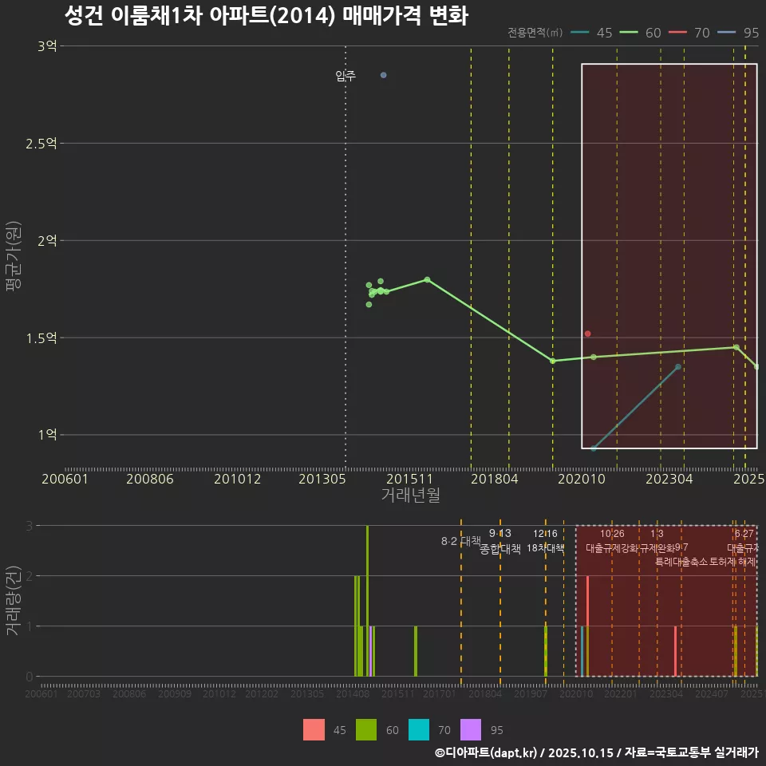Click the 8·2 대책 annotation label
This screenshot has height=766, width=766.
point(459,540)
